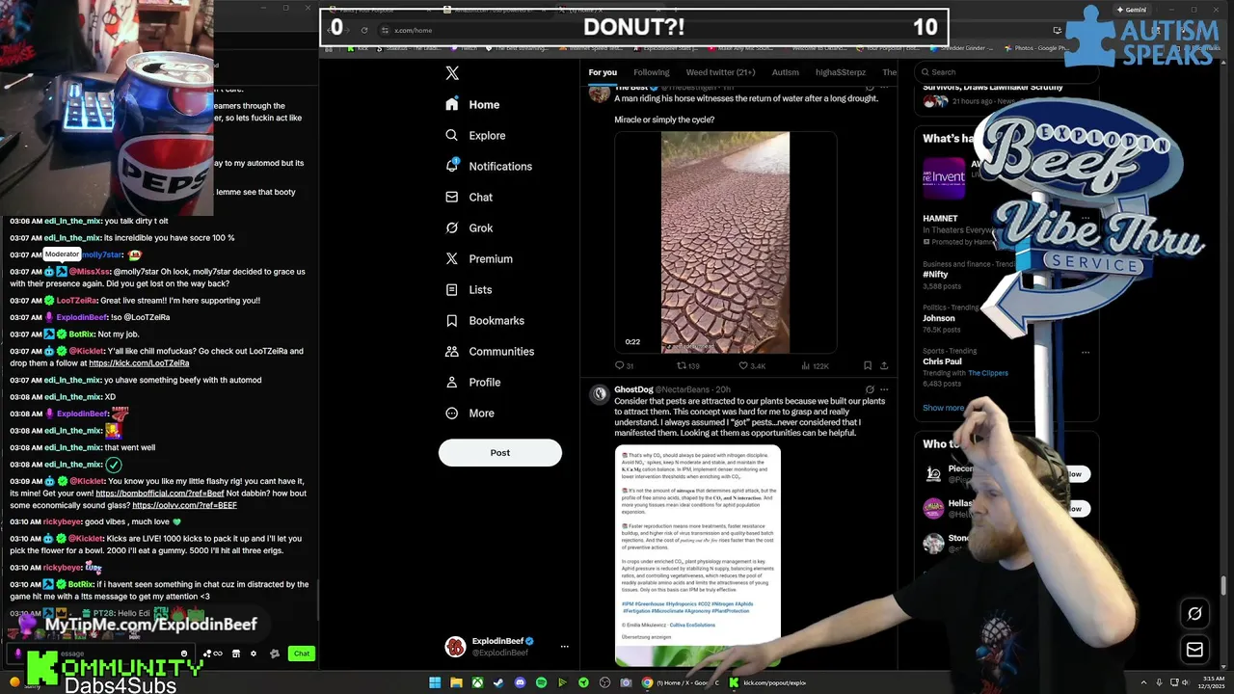Viewport: 1234px width, 694px height.
Task: Open Bookmarks in X sidebar
Action: [x=484, y=320]
